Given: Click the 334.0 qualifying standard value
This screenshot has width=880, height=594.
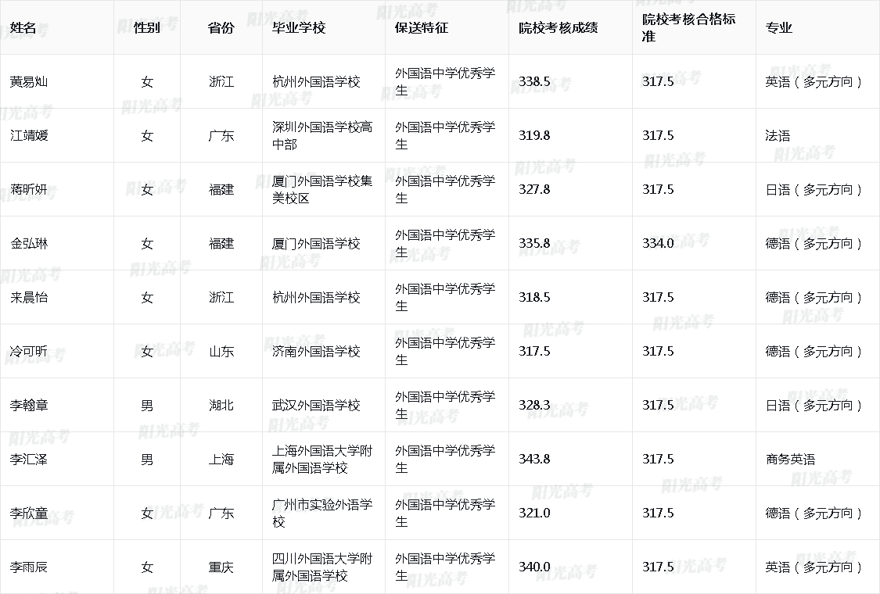Looking at the screenshot, I should point(659,243).
